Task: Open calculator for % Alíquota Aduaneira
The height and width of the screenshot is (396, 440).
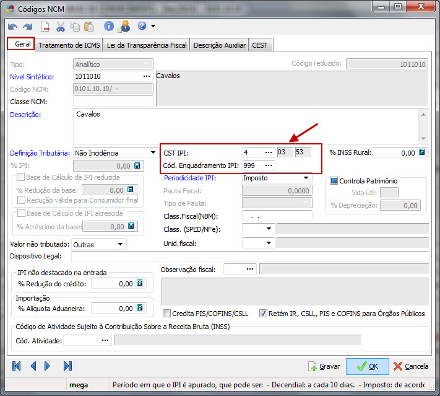Action: click(139, 308)
